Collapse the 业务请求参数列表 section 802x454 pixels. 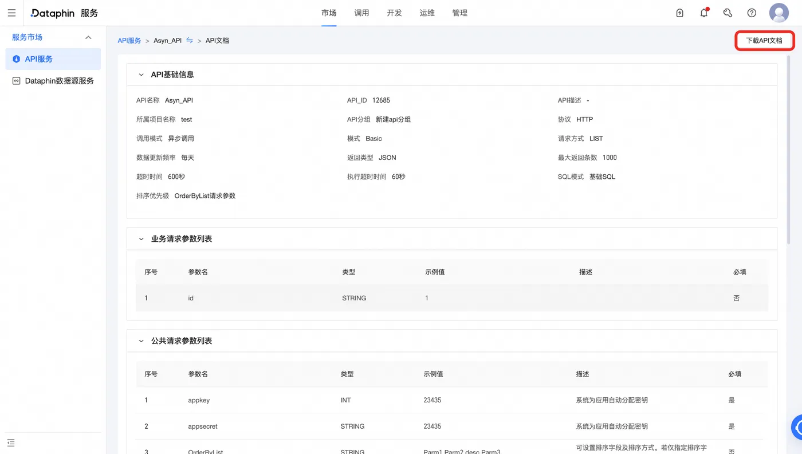click(x=141, y=239)
